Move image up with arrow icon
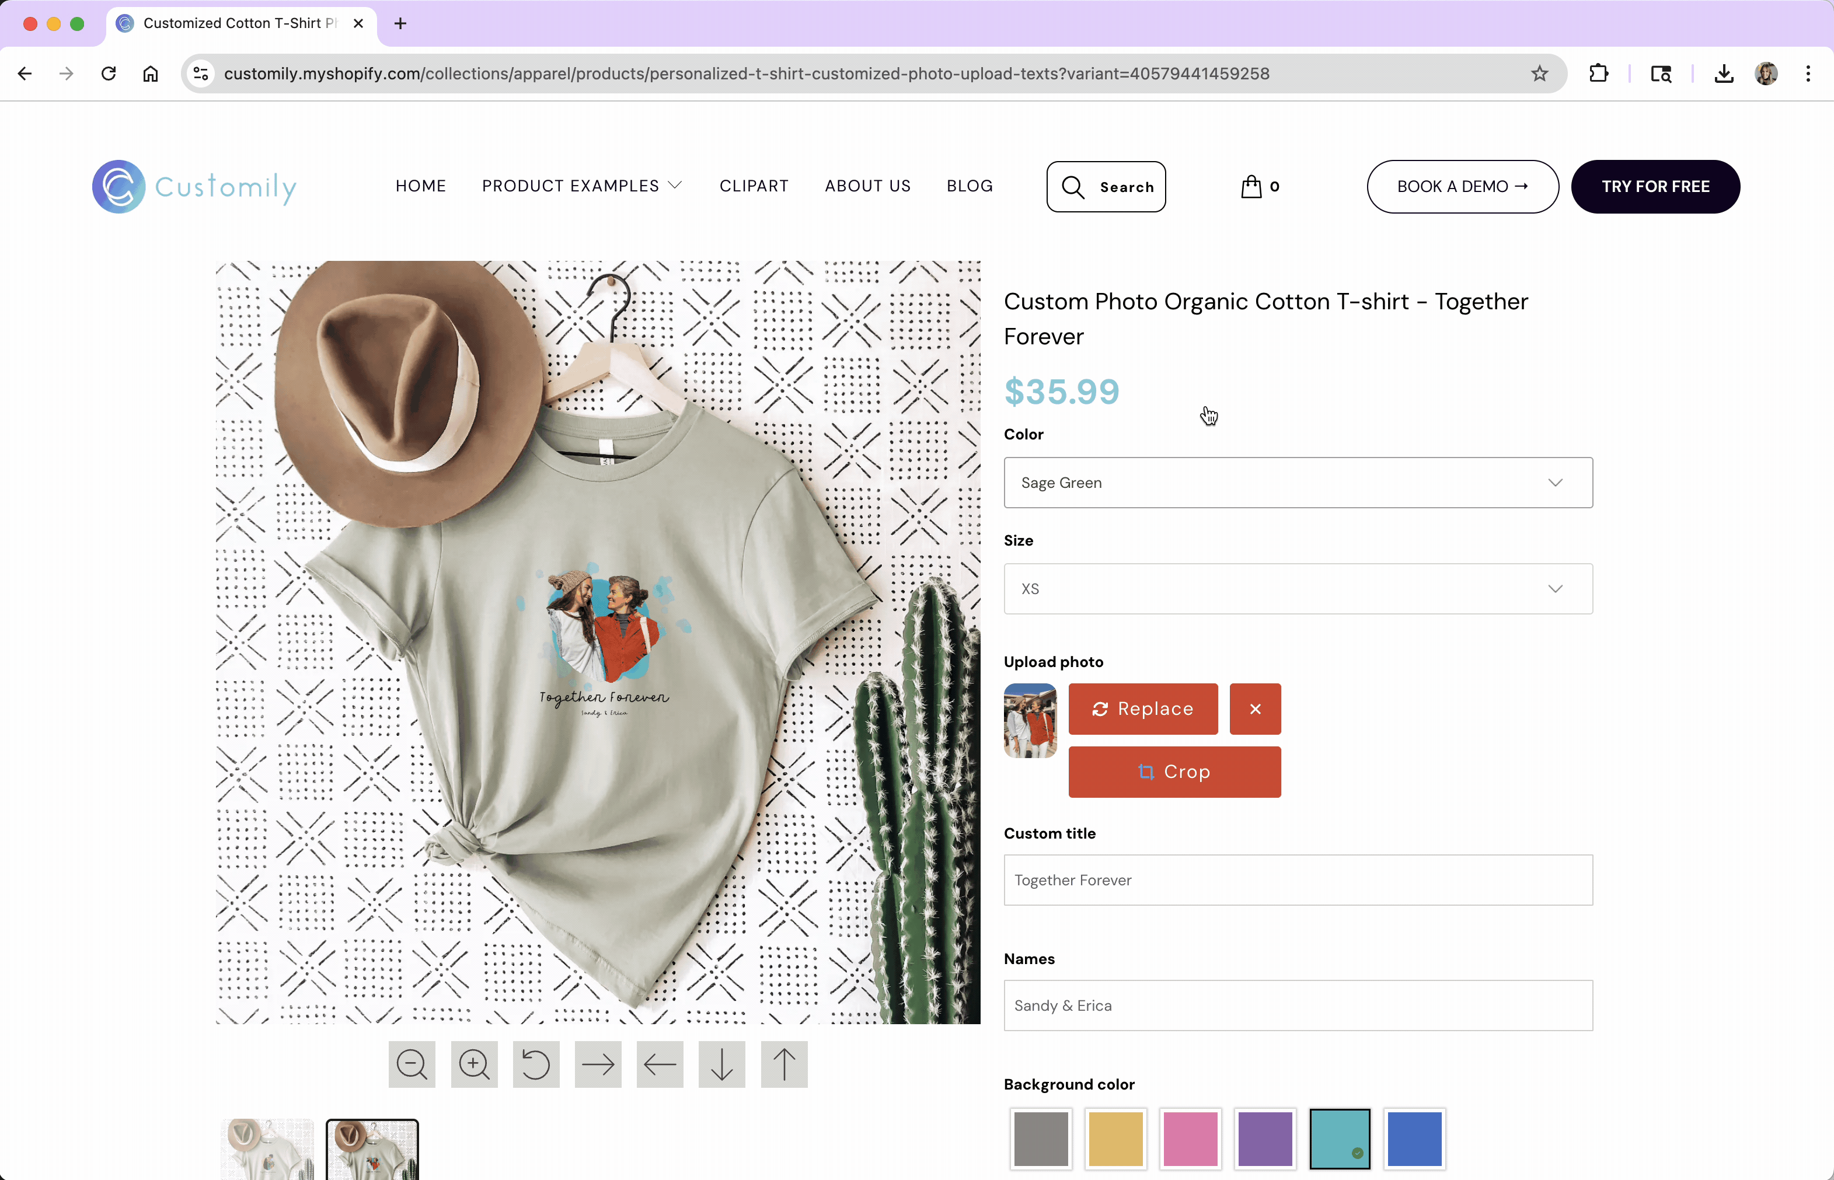1834x1180 pixels. coord(783,1064)
